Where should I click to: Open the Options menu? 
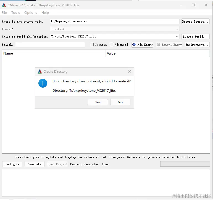click(x=31, y=13)
